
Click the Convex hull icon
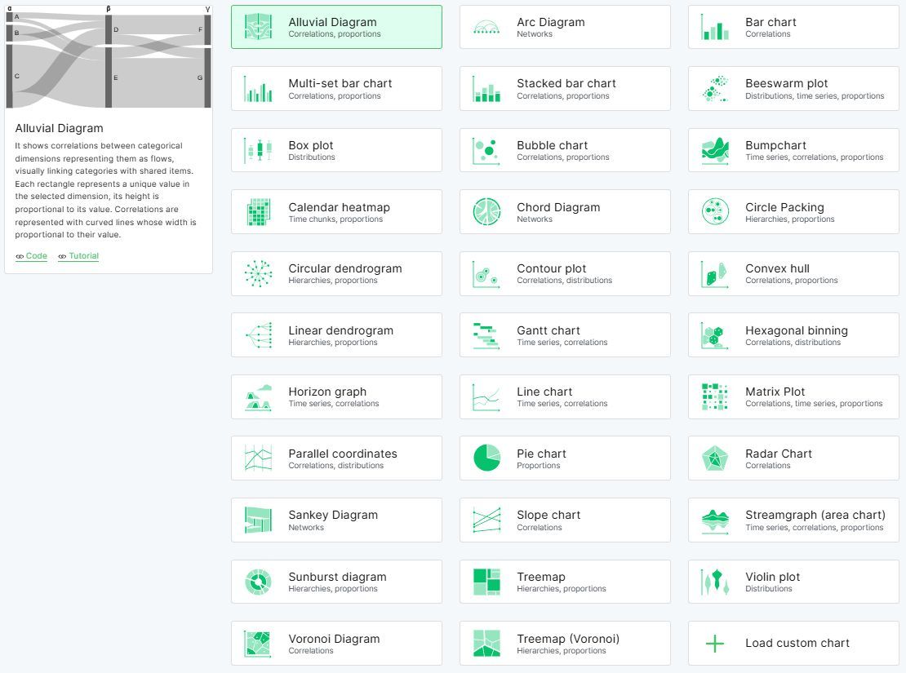pos(715,273)
